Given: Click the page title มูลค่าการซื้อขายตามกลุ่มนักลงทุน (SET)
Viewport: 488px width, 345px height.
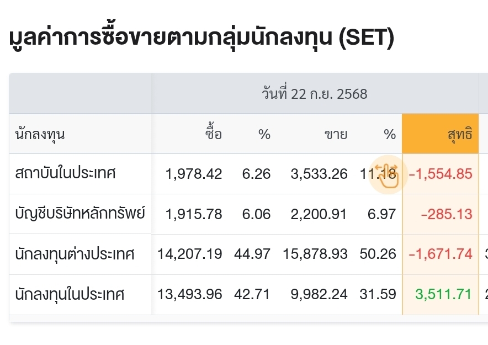Looking at the screenshot, I should click(201, 38).
